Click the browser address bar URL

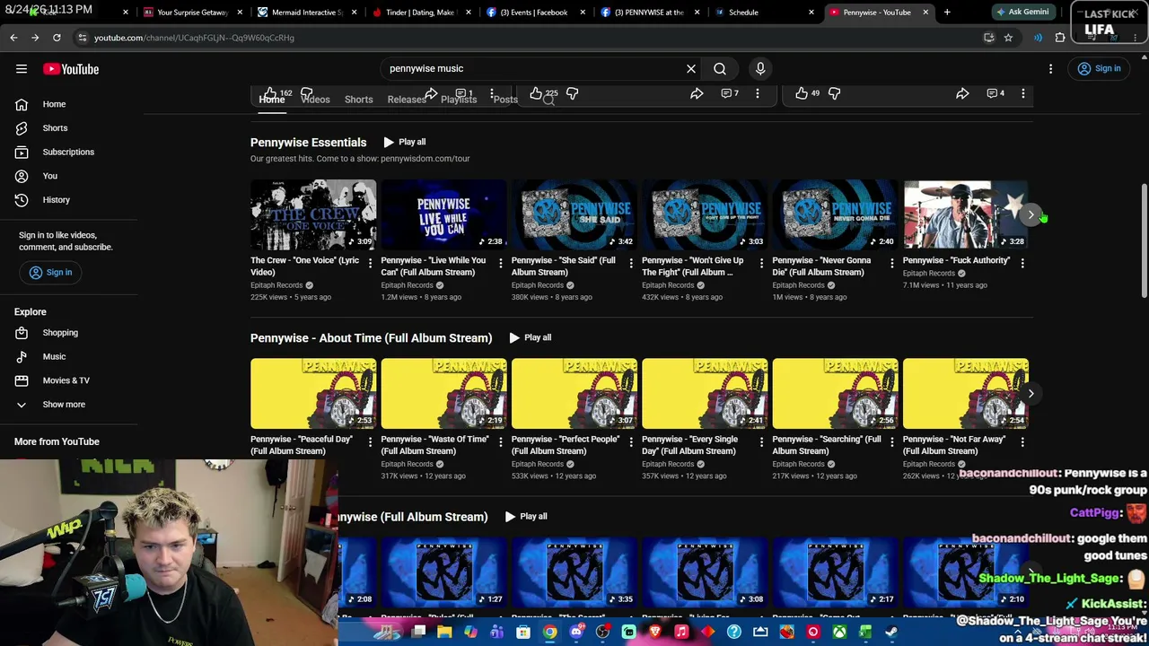pyautogui.click(x=194, y=38)
